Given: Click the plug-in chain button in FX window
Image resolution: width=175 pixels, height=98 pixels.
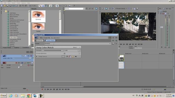Looking at the screenshot, I should 113,41.
